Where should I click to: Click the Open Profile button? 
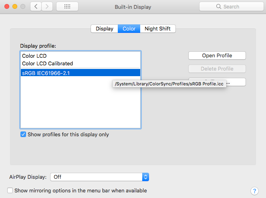coord(217,55)
